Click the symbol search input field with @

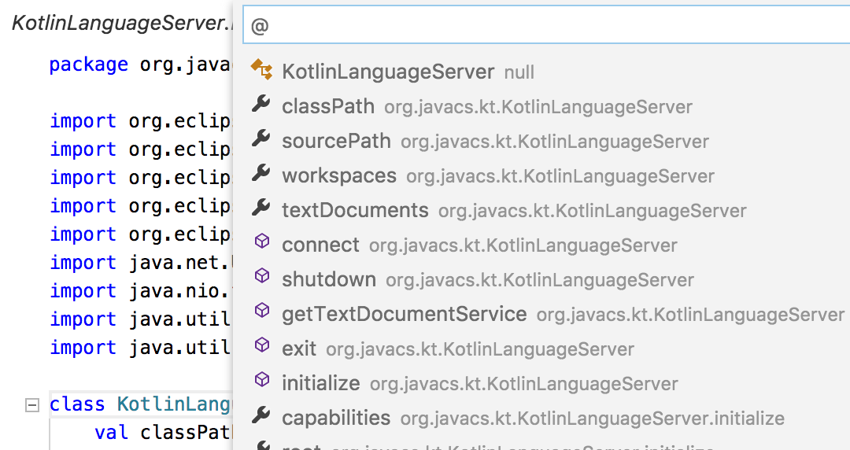546,25
